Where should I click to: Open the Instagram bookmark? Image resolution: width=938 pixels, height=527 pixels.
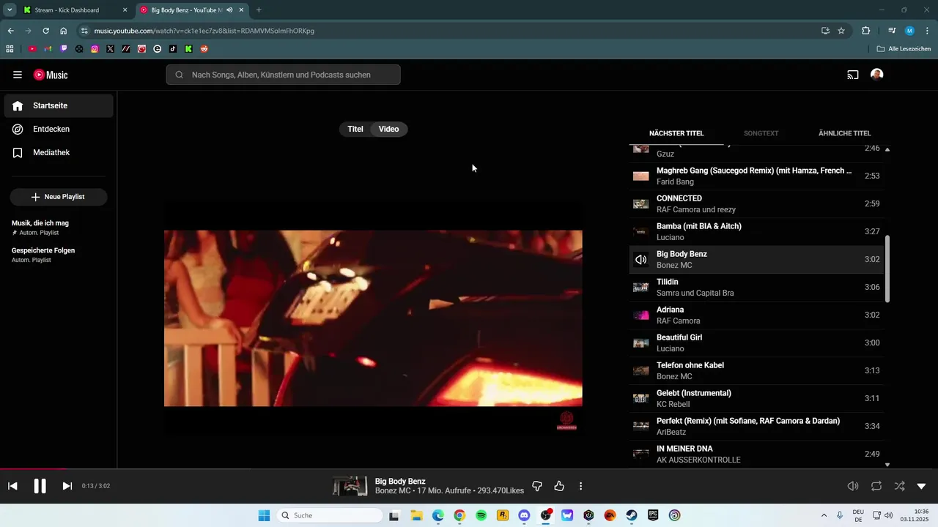[95, 49]
